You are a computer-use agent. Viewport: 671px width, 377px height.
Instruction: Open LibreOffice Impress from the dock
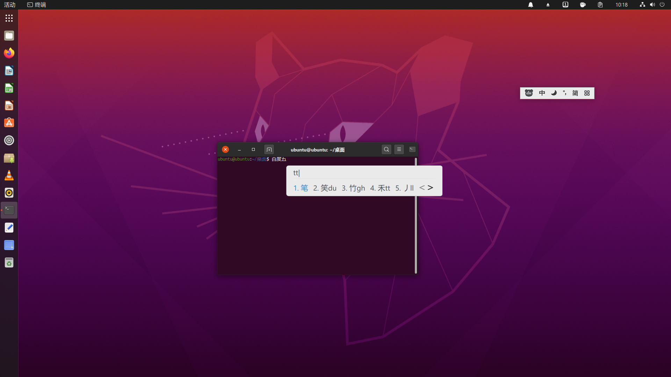pyautogui.click(x=9, y=105)
